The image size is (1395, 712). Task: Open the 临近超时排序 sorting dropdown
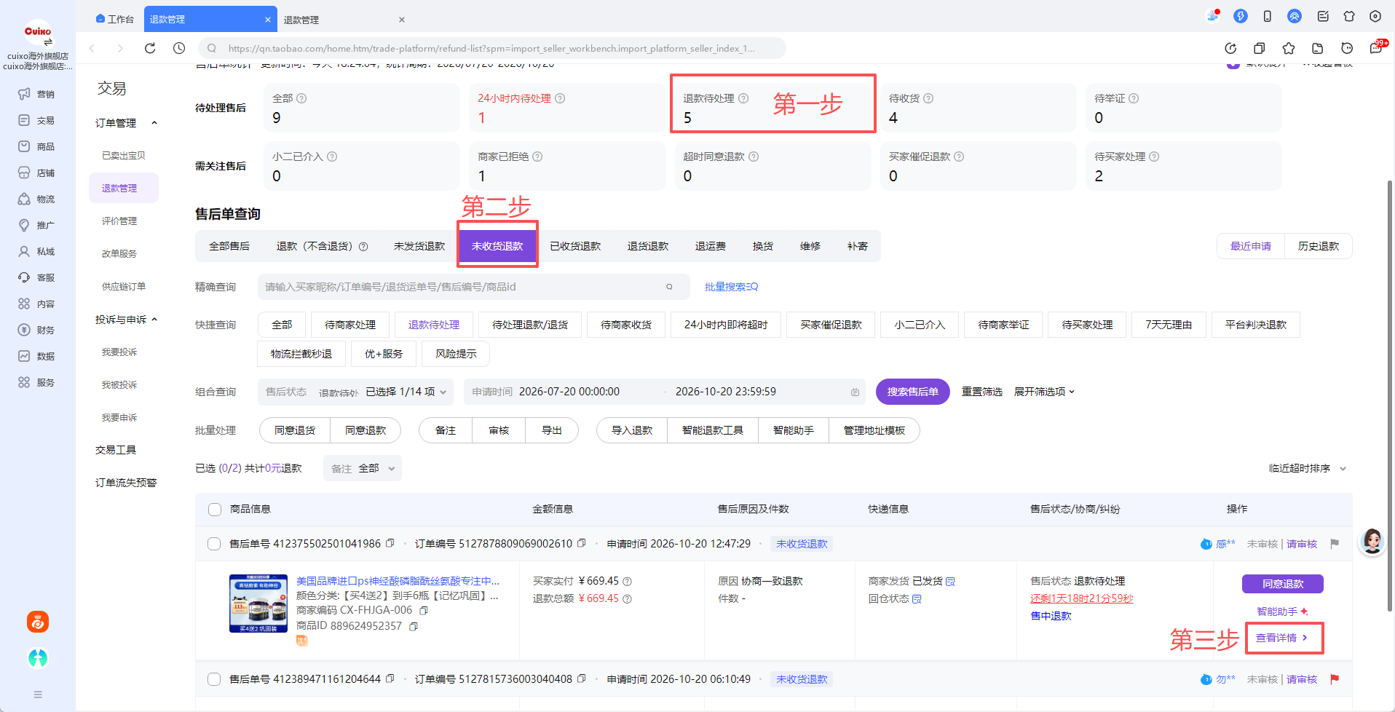tap(1308, 468)
